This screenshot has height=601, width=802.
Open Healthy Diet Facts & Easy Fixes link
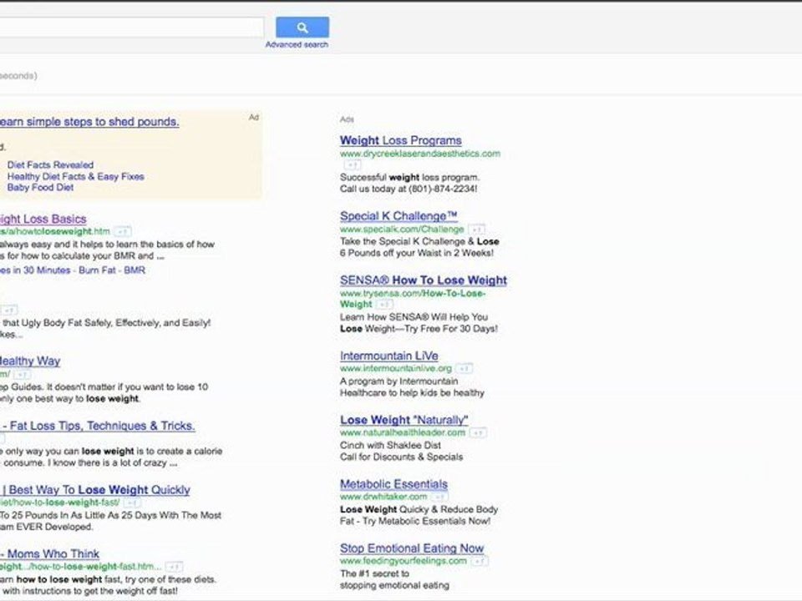pos(76,176)
